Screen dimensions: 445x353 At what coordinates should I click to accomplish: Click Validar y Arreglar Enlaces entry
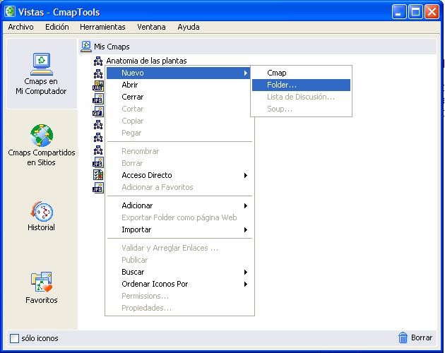pyautogui.click(x=179, y=248)
